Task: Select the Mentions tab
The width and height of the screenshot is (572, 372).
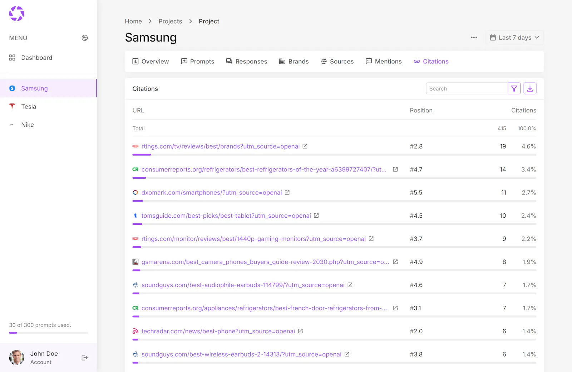Action: [384, 62]
